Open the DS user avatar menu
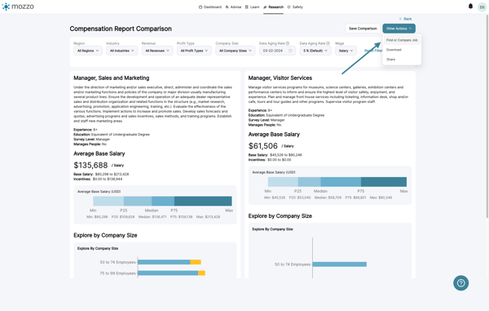The image size is (489, 311). click(x=482, y=7)
